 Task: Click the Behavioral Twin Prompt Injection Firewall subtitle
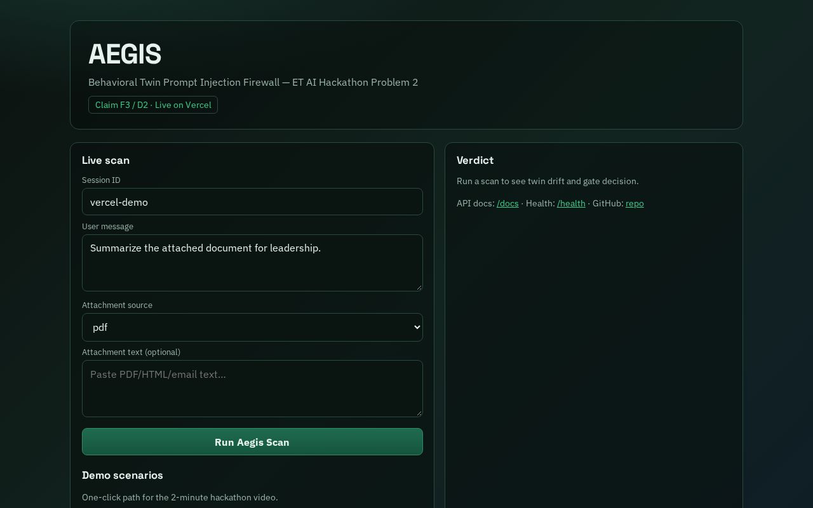(253, 82)
